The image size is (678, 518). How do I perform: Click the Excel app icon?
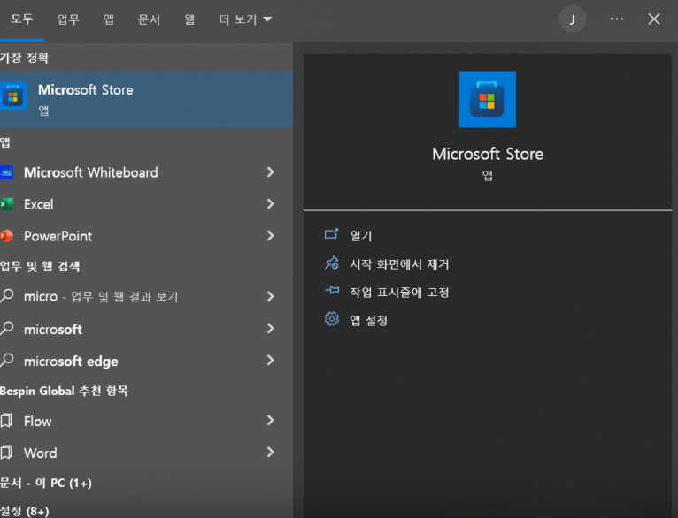pos(6,204)
